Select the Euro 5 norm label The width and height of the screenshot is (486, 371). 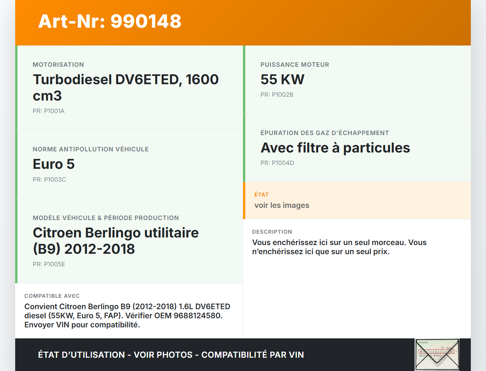coord(54,164)
